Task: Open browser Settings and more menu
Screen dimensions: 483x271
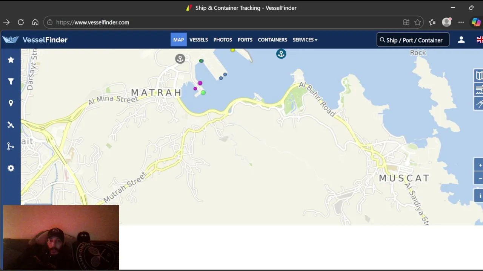Action: (x=461, y=22)
